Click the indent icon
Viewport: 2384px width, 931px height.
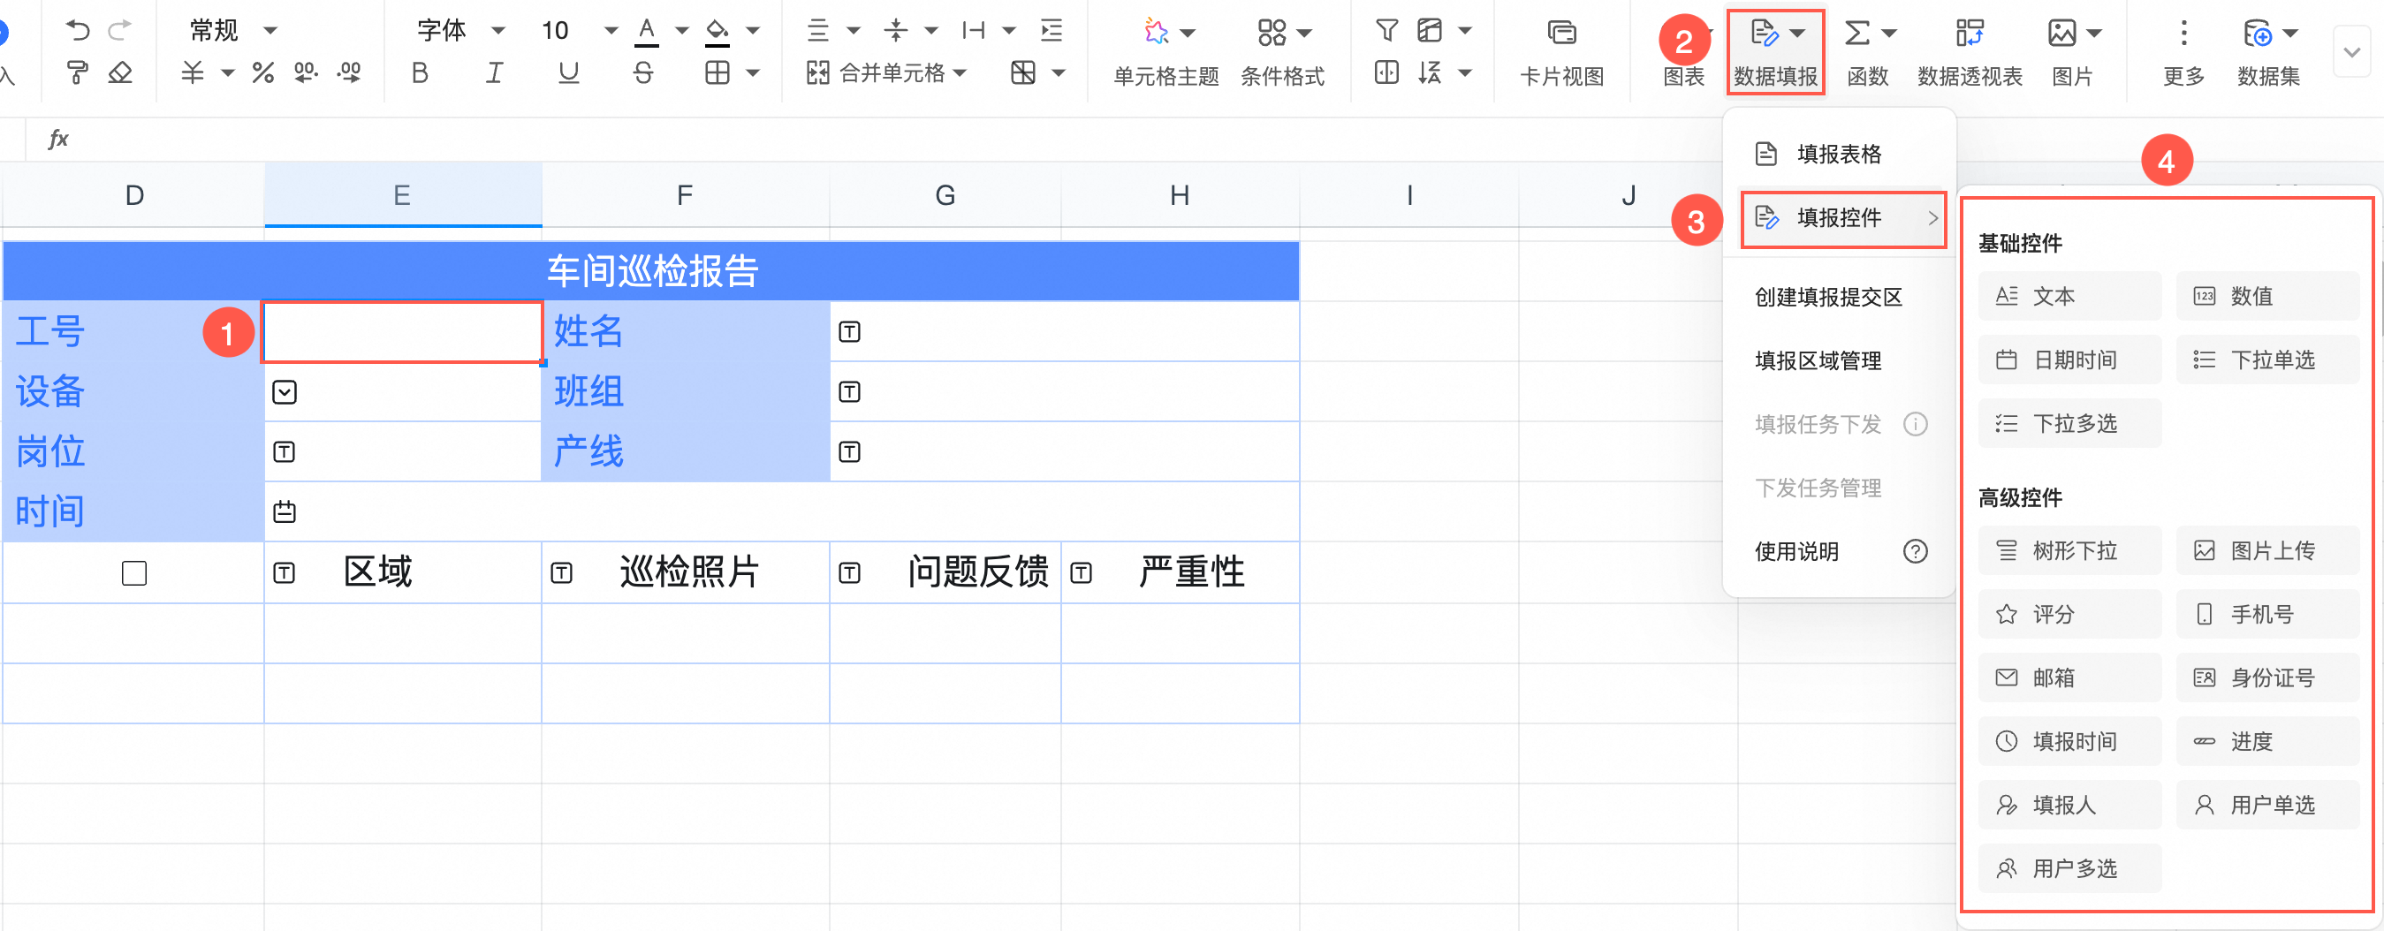pyautogui.click(x=1052, y=31)
